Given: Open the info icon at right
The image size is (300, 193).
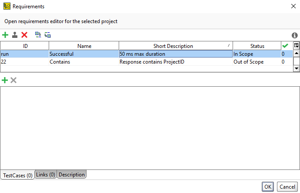Looking at the screenshot, I should [294, 35].
